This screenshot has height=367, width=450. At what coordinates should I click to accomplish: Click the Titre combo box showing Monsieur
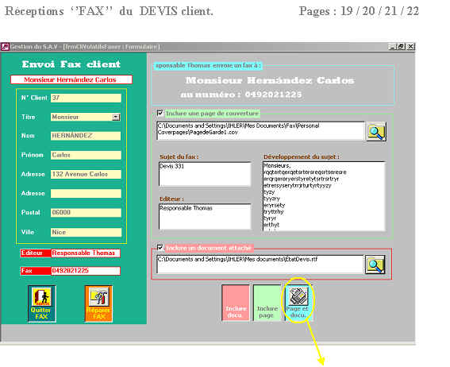(x=86, y=117)
